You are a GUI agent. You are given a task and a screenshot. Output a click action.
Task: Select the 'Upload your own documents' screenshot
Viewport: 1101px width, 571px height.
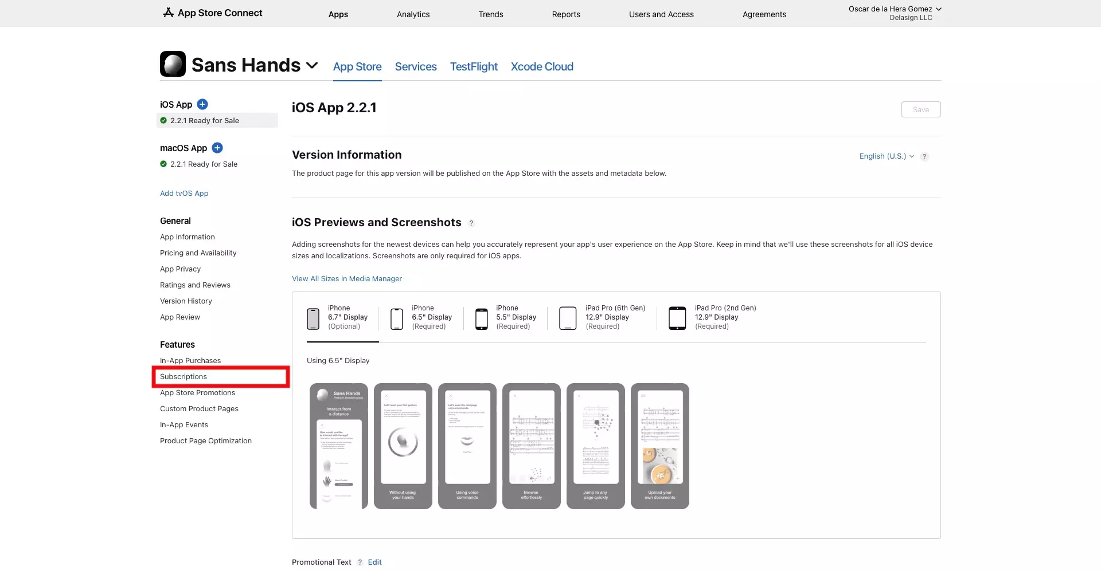(660, 446)
